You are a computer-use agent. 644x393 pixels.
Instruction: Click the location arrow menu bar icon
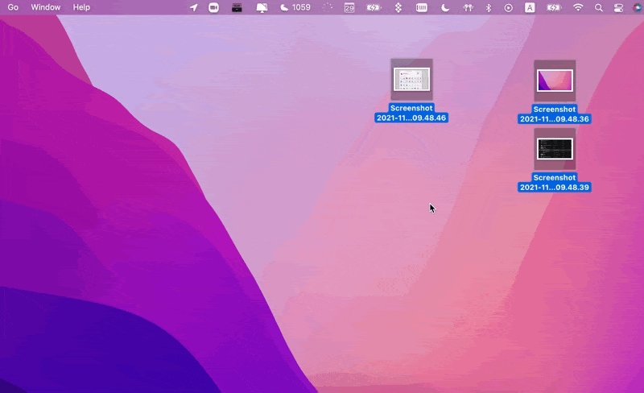(193, 7)
